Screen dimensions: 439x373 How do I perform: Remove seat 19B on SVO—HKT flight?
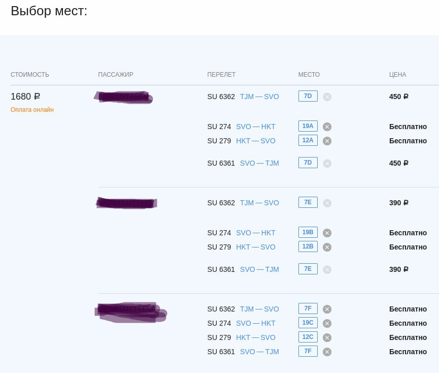click(327, 233)
